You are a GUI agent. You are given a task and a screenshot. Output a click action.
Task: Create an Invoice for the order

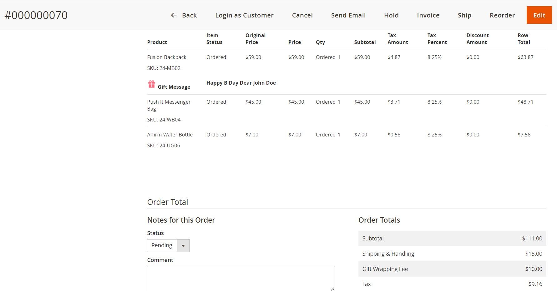pyautogui.click(x=428, y=15)
